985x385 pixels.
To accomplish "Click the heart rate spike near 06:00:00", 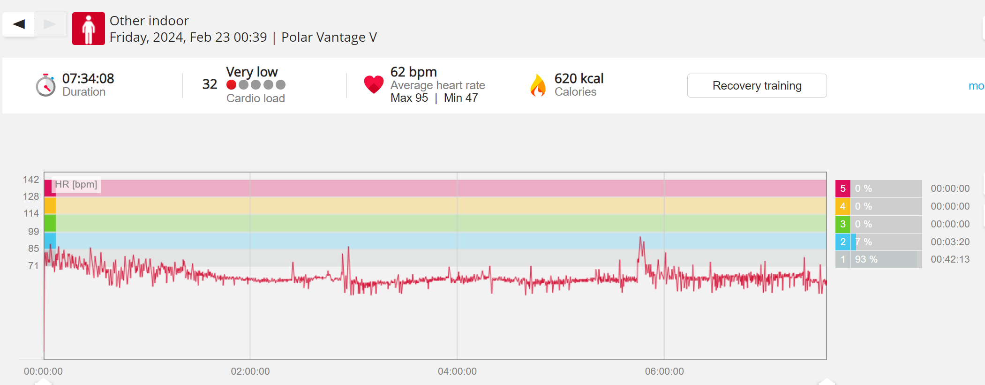I will pyautogui.click(x=640, y=240).
